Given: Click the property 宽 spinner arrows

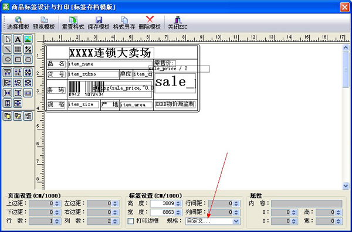Looking at the screenshot, I should pos(339,221).
